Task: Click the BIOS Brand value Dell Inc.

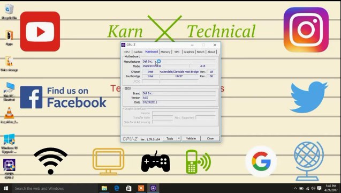Action: pos(179,93)
